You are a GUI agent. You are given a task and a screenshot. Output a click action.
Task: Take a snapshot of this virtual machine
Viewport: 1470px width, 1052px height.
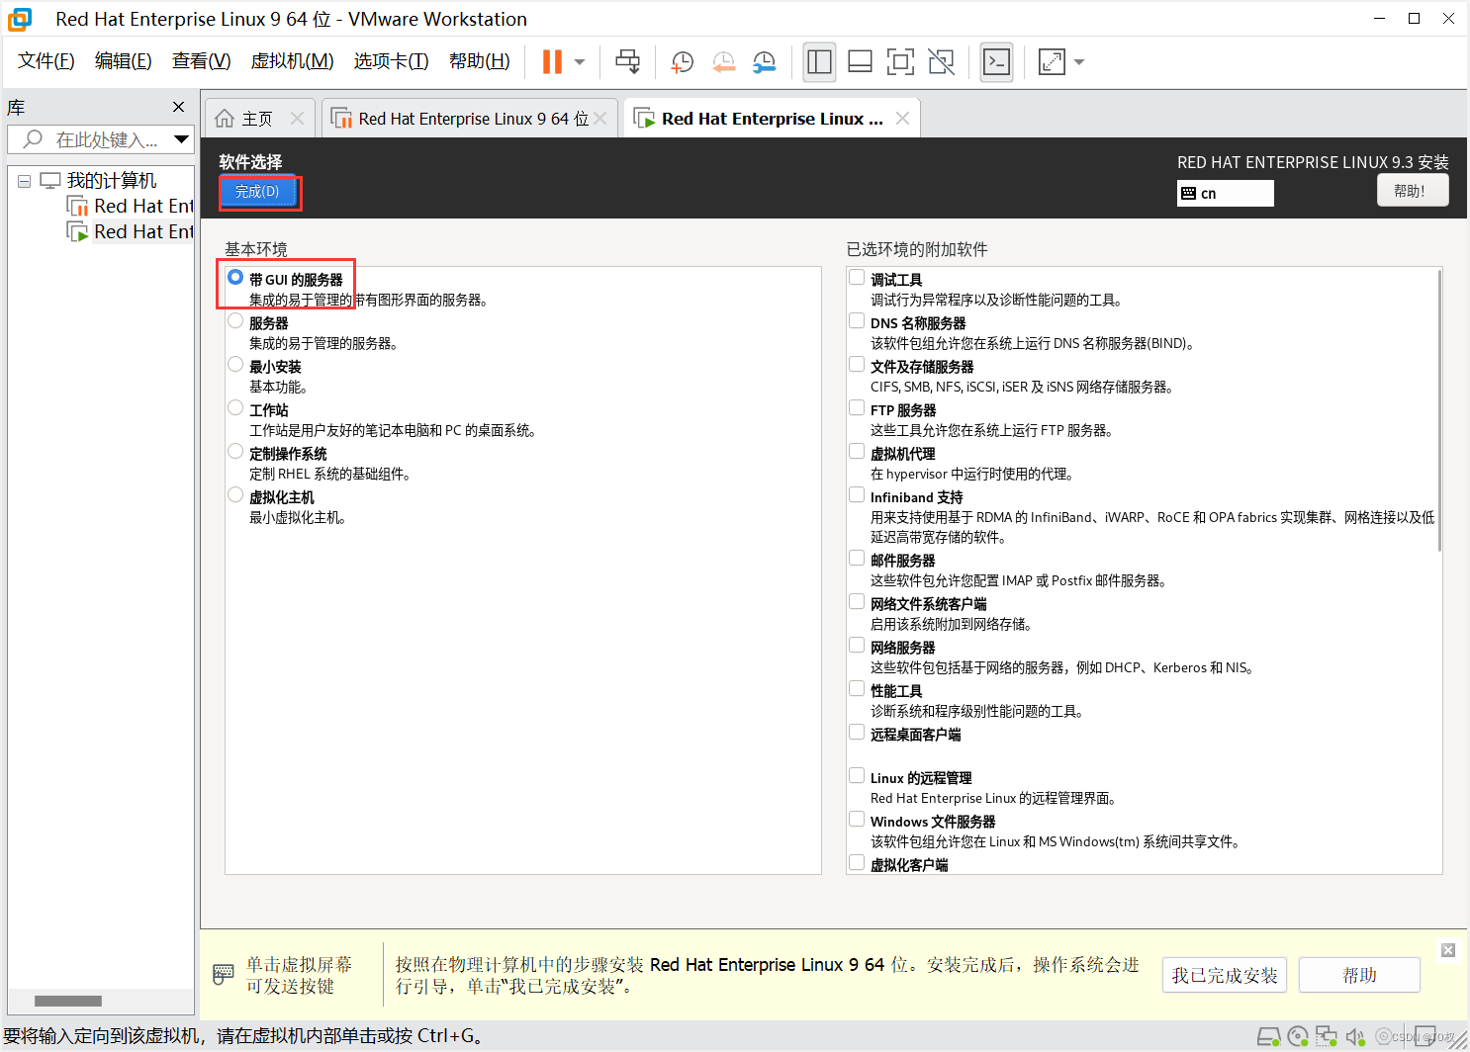point(682,61)
